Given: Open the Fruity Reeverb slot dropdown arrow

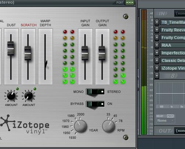Looking at the screenshot, I should (x=157, y=30).
